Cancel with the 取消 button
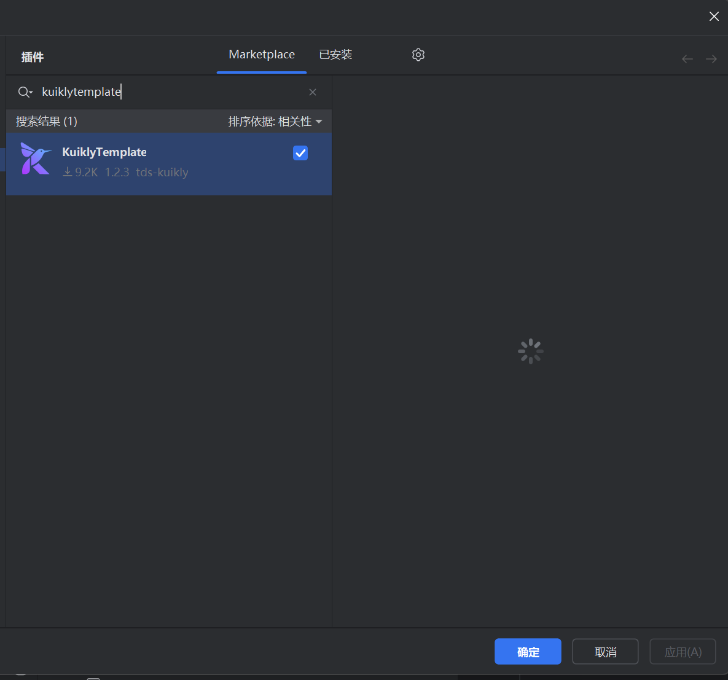Viewport: 728px width, 680px height. click(605, 651)
